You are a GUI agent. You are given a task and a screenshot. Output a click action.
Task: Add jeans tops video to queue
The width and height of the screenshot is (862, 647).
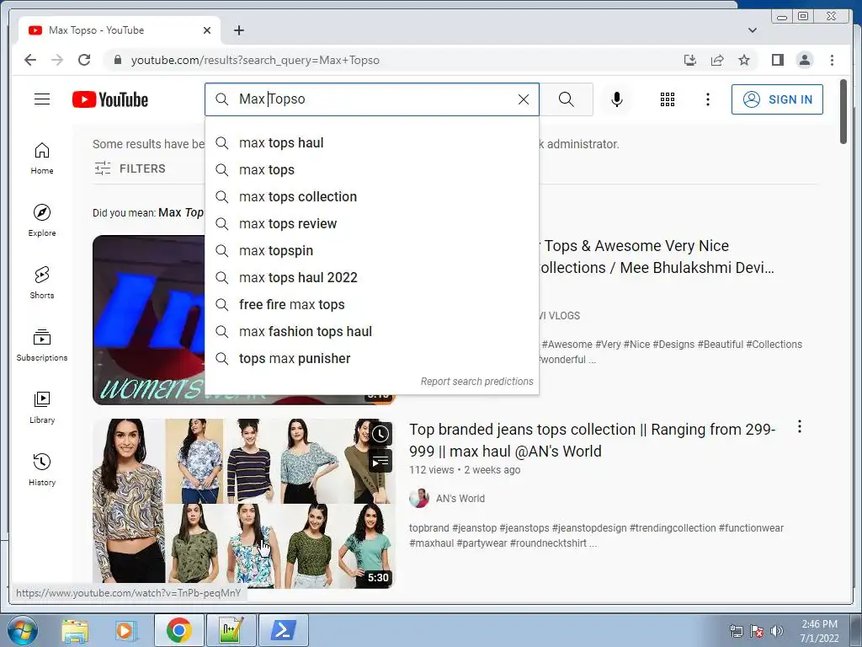coord(380,461)
